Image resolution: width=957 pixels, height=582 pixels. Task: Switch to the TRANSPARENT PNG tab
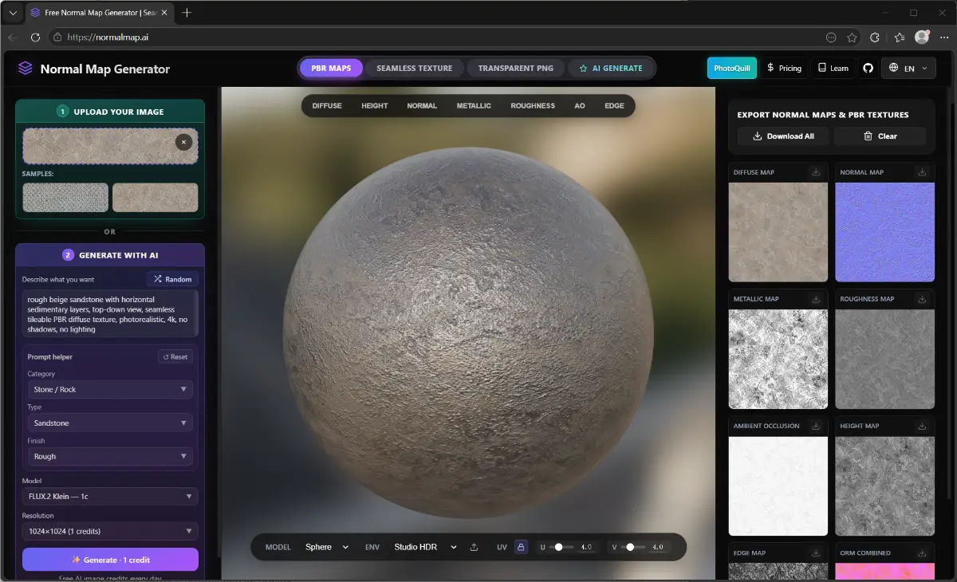click(515, 69)
